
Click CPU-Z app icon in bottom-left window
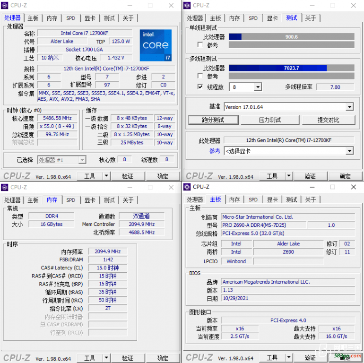[x=5, y=187]
